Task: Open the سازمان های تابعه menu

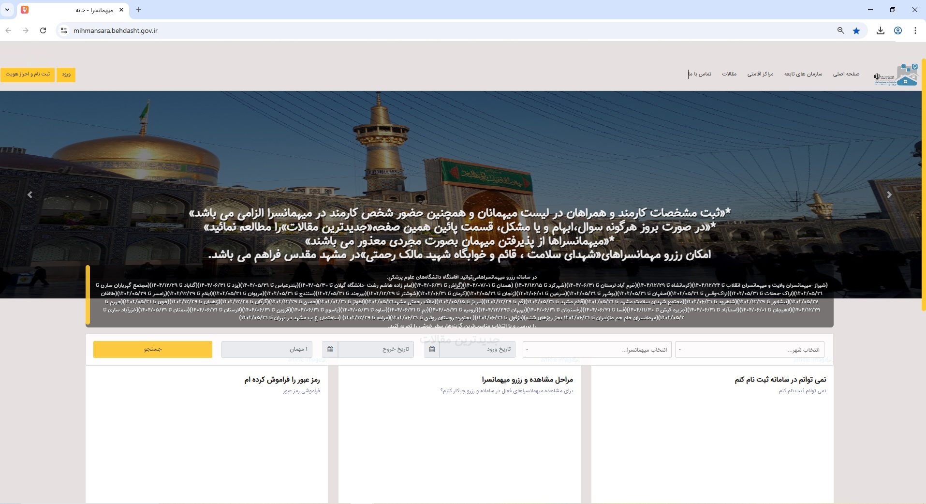Action: [x=803, y=74]
